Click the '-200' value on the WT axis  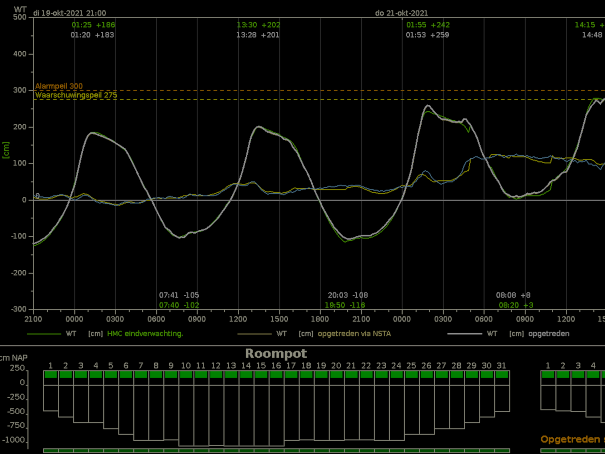coord(19,273)
